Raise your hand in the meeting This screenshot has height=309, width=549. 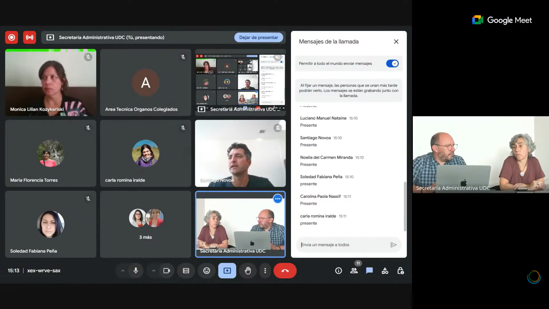248,271
